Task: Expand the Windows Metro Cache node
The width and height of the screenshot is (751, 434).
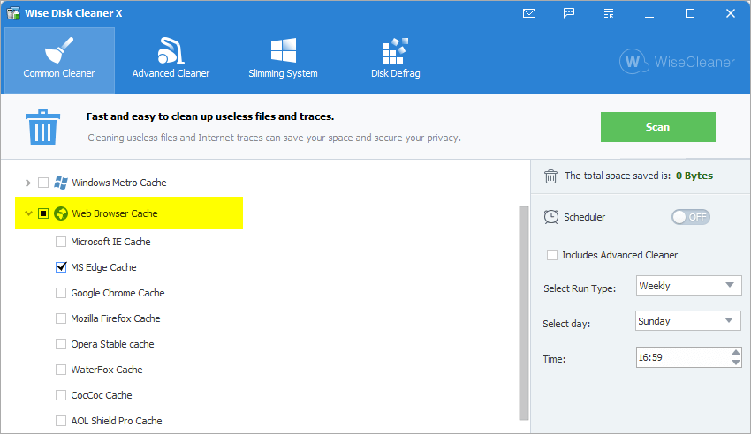Action: click(27, 183)
